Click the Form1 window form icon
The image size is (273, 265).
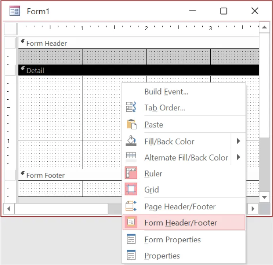point(15,11)
